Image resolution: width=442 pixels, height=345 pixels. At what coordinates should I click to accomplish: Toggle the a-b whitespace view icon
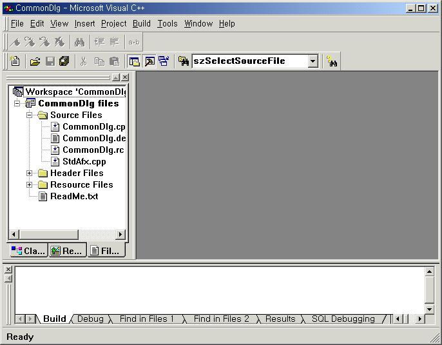[x=134, y=42]
